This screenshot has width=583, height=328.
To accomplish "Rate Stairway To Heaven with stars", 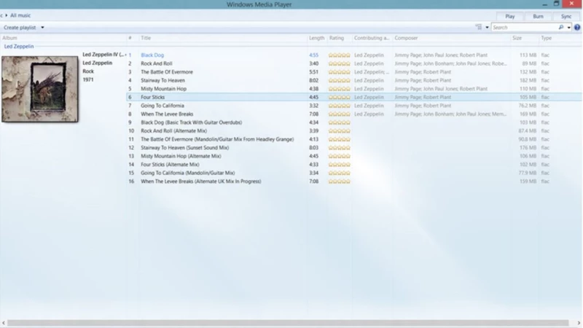I will [339, 80].
